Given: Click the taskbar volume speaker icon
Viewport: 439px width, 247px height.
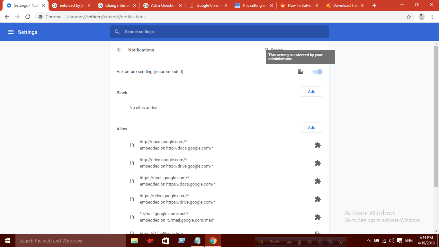Looking at the screenshot, I should 391,241.
